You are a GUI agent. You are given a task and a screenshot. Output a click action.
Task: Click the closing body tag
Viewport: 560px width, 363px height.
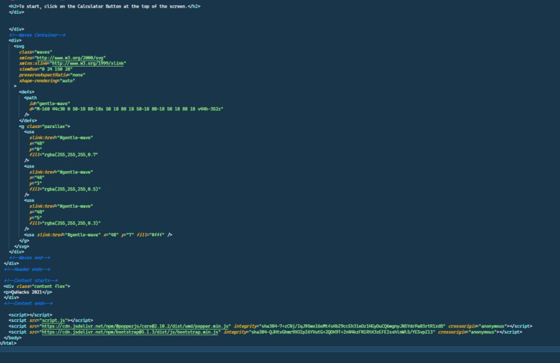[13, 338]
